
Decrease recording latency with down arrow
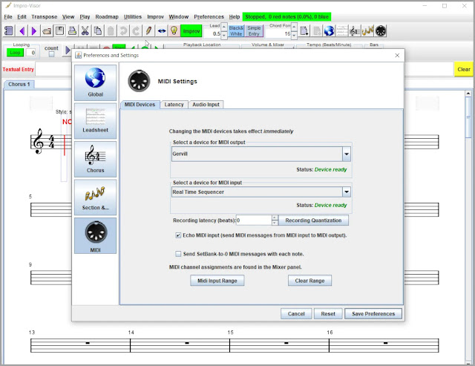coord(275,223)
